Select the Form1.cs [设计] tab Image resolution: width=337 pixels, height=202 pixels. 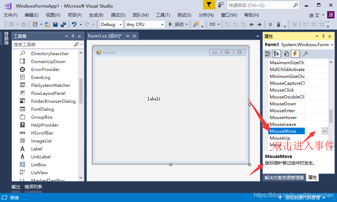[105, 36]
